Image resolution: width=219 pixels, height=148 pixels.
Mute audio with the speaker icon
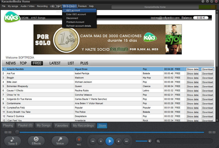(150, 141)
